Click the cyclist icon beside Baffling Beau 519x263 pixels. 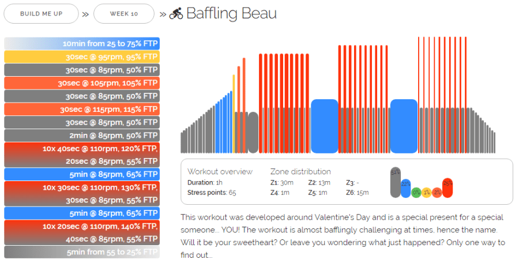click(176, 13)
